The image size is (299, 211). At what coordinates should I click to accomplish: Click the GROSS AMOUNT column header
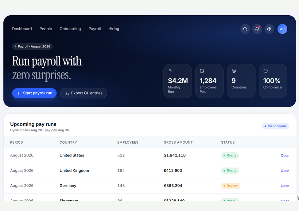[x=178, y=142]
